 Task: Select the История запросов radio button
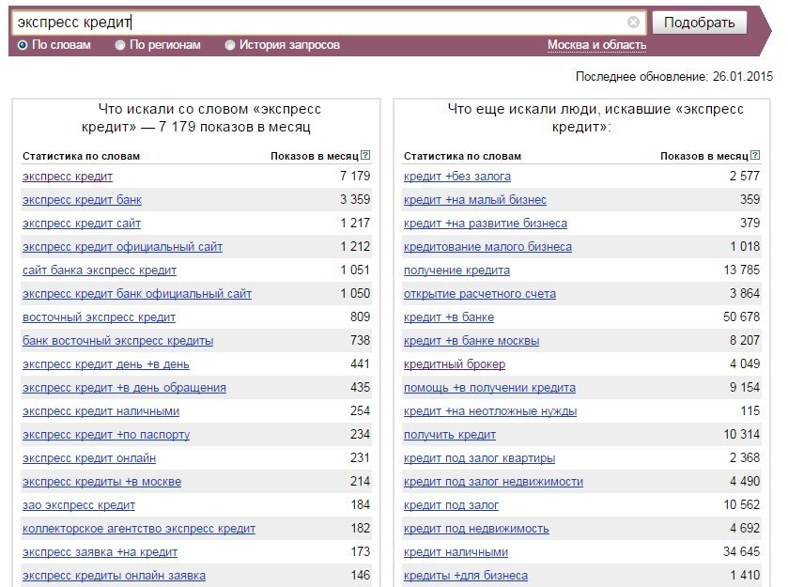click(230, 45)
